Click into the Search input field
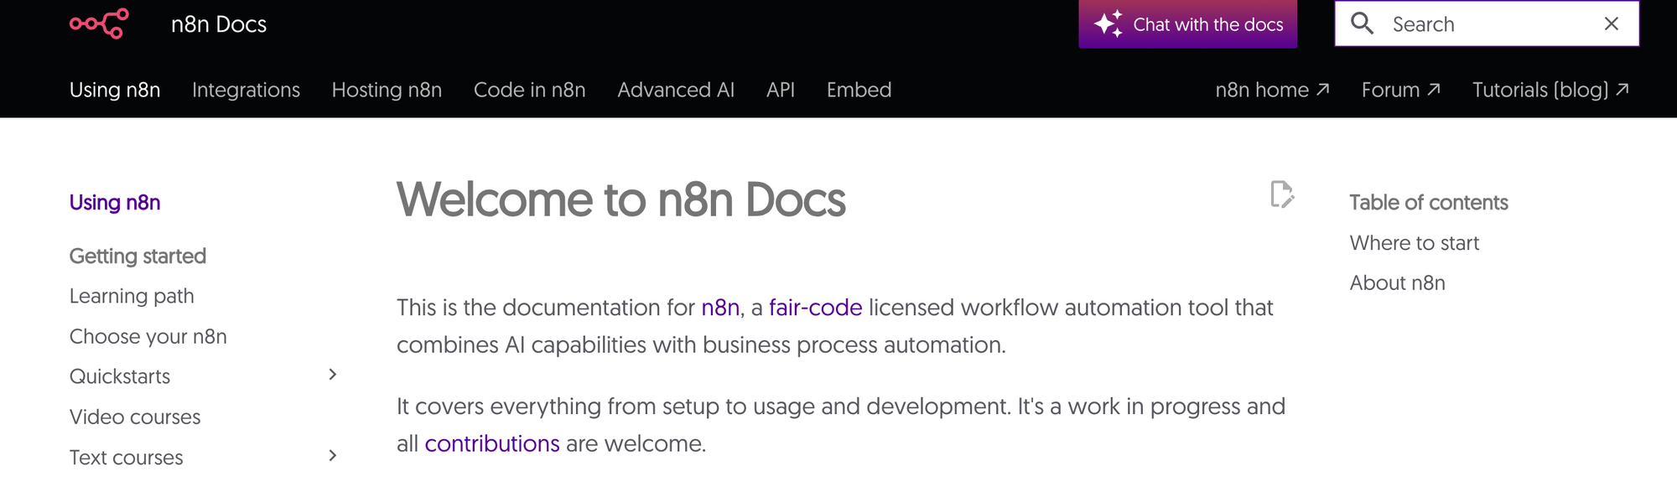This screenshot has height=492, width=1677. click(1484, 24)
